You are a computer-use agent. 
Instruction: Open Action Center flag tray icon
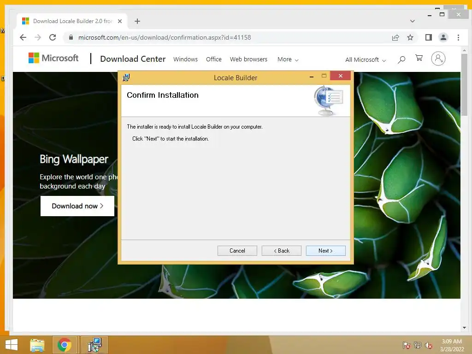[407, 345]
